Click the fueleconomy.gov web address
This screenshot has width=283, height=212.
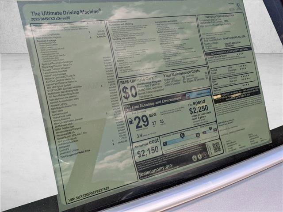coord(156,170)
